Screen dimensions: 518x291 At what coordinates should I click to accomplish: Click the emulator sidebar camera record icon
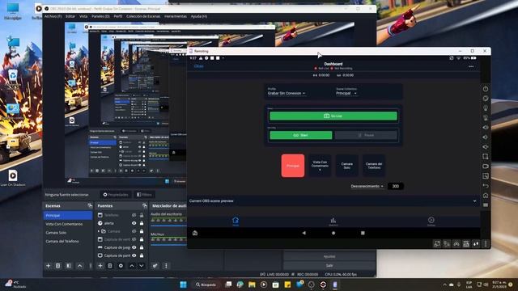point(486,167)
